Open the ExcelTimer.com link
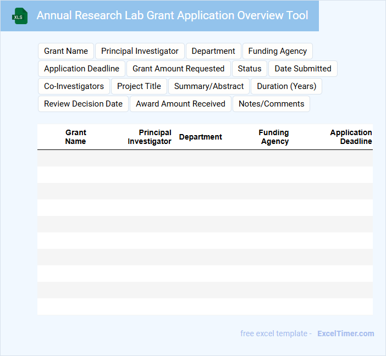 pyautogui.click(x=345, y=333)
